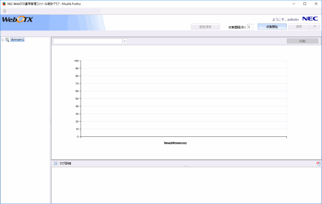Maximize the Firefox window
The image size is (322, 204).
click(304, 3)
